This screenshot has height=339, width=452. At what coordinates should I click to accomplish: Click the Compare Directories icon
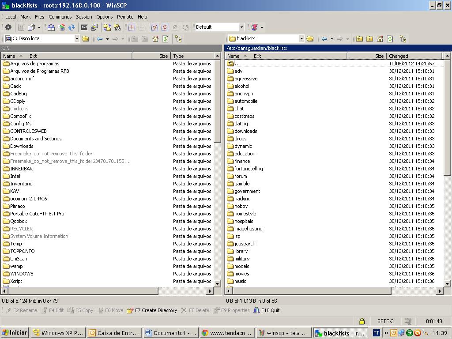51,27
